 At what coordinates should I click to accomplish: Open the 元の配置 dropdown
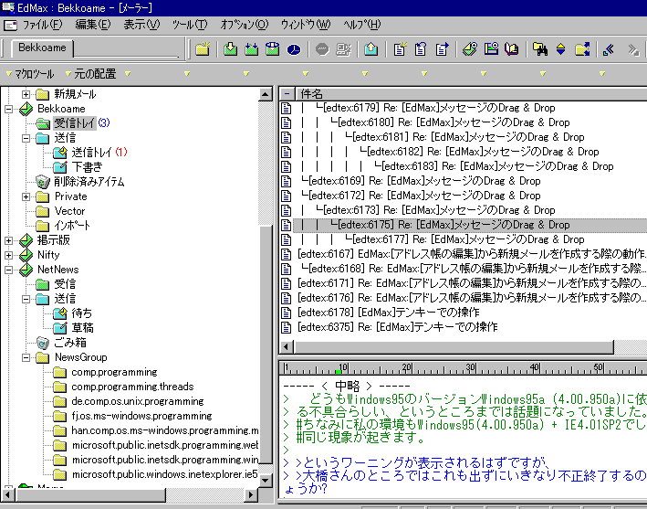91,74
